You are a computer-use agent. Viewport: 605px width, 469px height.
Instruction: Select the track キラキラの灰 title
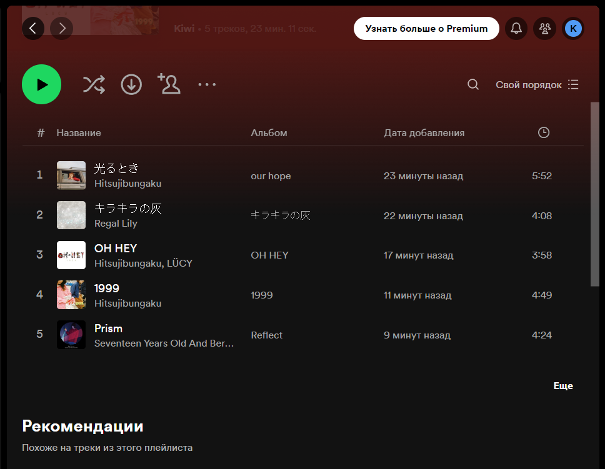click(128, 209)
